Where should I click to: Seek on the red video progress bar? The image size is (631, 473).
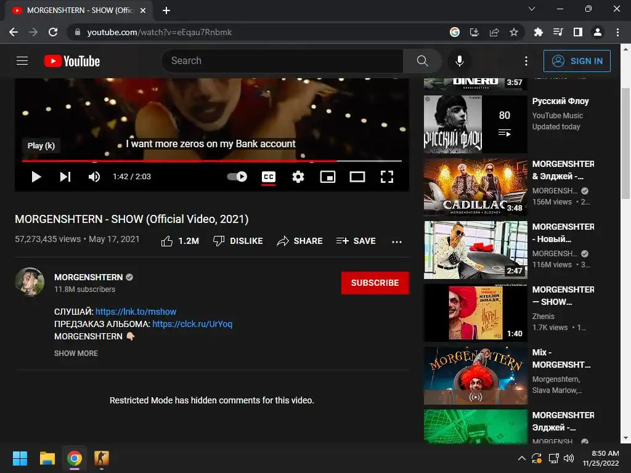click(212, 161)
